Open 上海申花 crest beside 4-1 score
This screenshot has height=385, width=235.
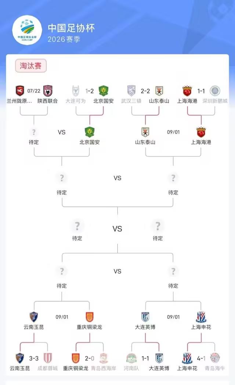187,358
